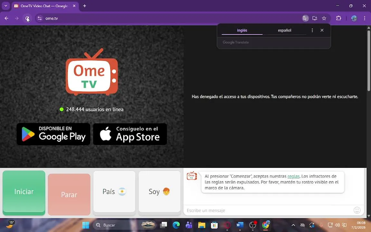
Task: Click the page vertical scrollbar thumb
Action: 369,60
